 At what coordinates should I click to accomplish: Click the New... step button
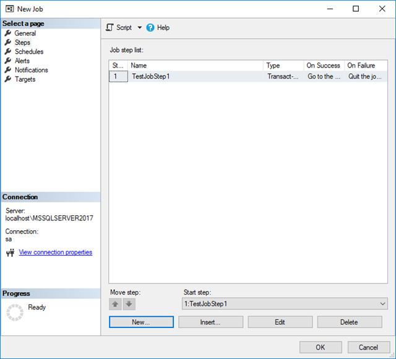(141, 322)
